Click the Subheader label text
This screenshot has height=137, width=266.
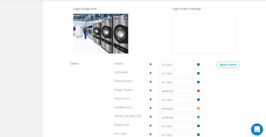click(x=121, y=72)
